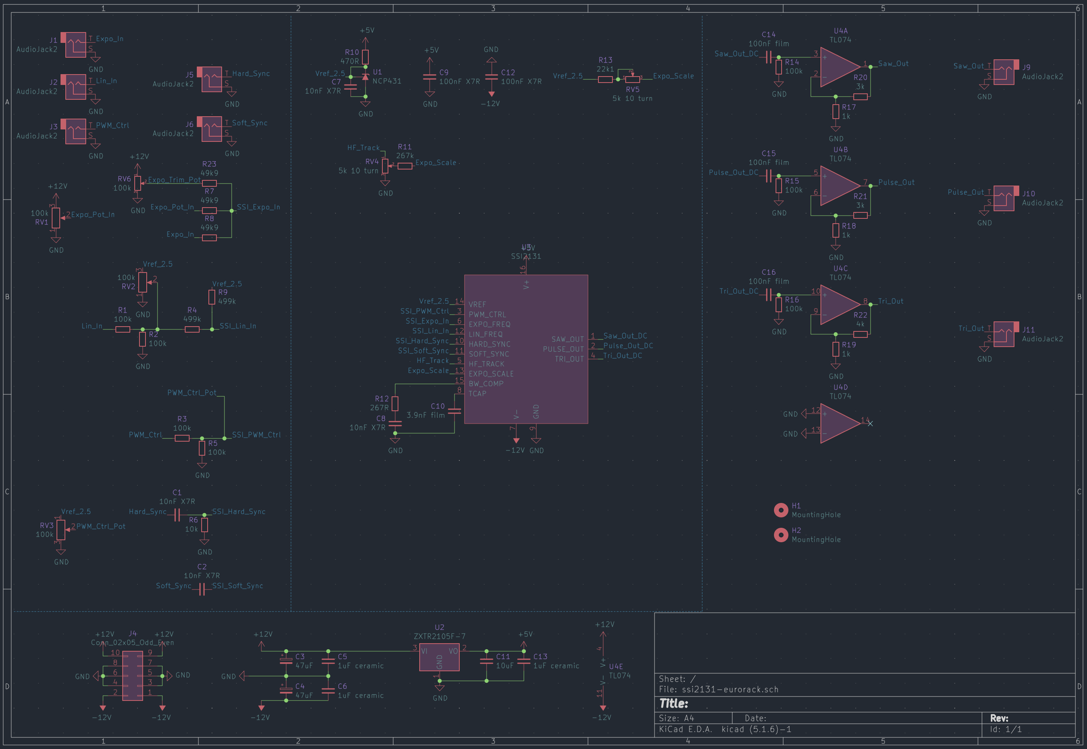Click the 'Size: A4' field
The height and width of the screenshot is (749, 1087).
click(x=676, y=718)
